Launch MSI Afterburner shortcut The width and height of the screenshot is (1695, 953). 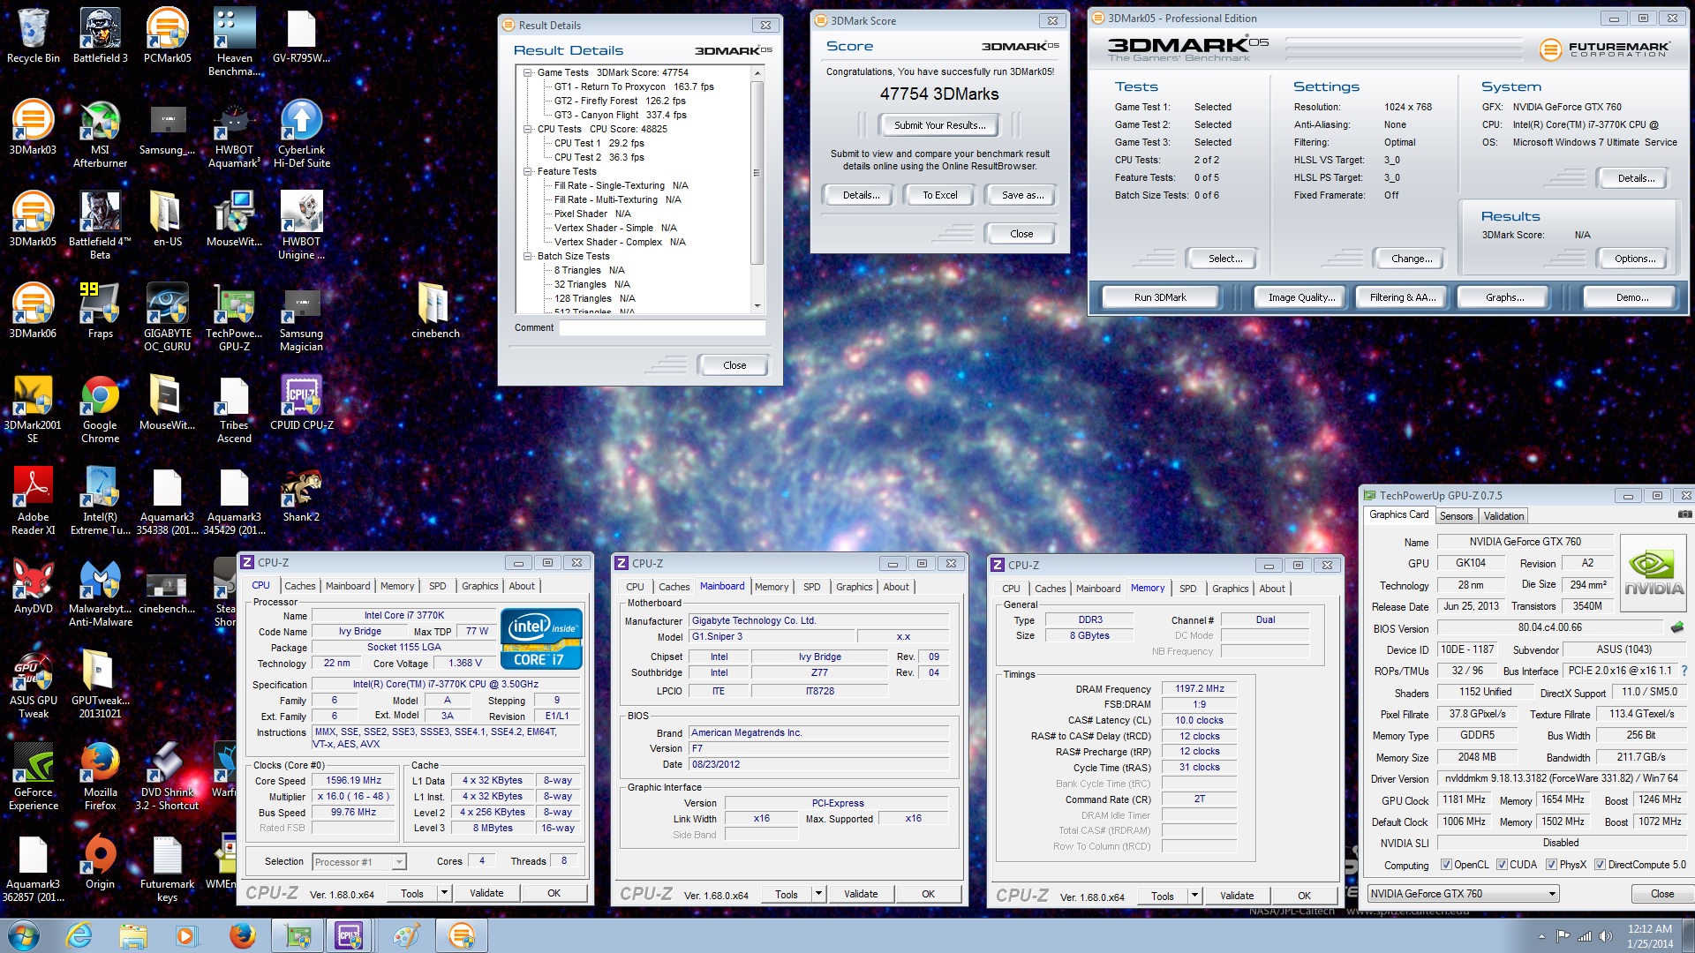pyautogui.click(x=100, y=133)
